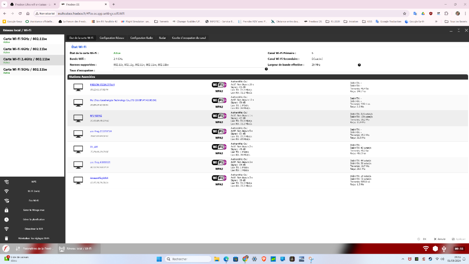Click the Wi-Fi status icon in red bar
The height and width of the screenshot is (264, 469).
tap(426, 248)
